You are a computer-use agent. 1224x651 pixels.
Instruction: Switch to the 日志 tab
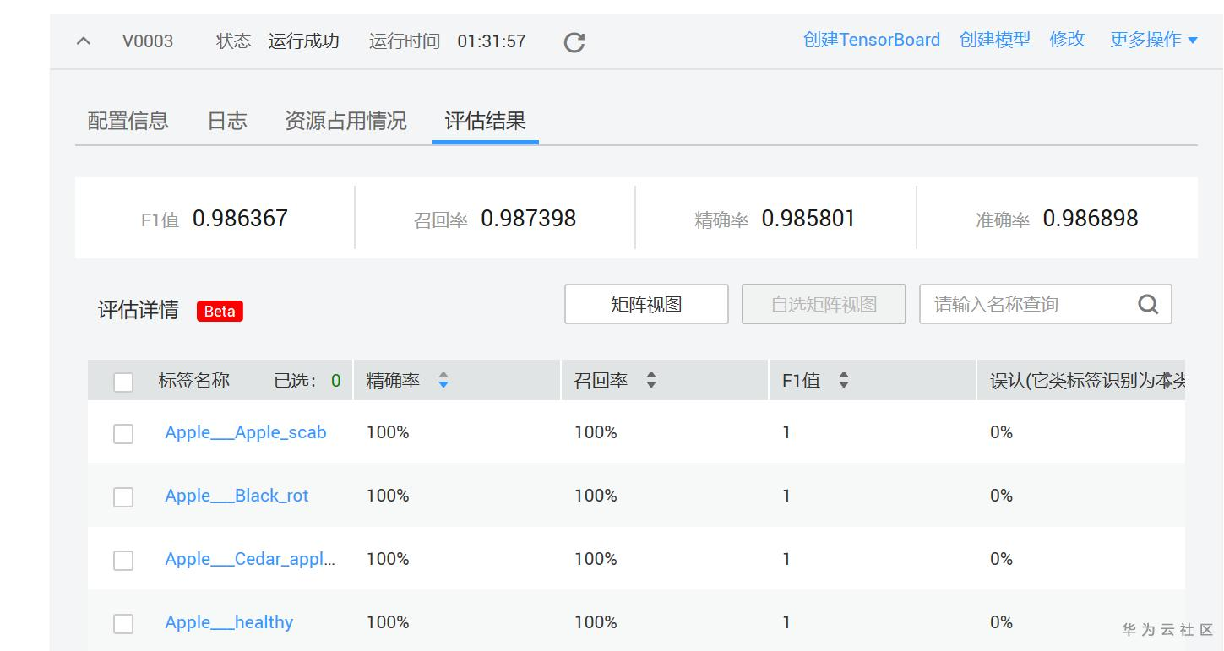227,121
